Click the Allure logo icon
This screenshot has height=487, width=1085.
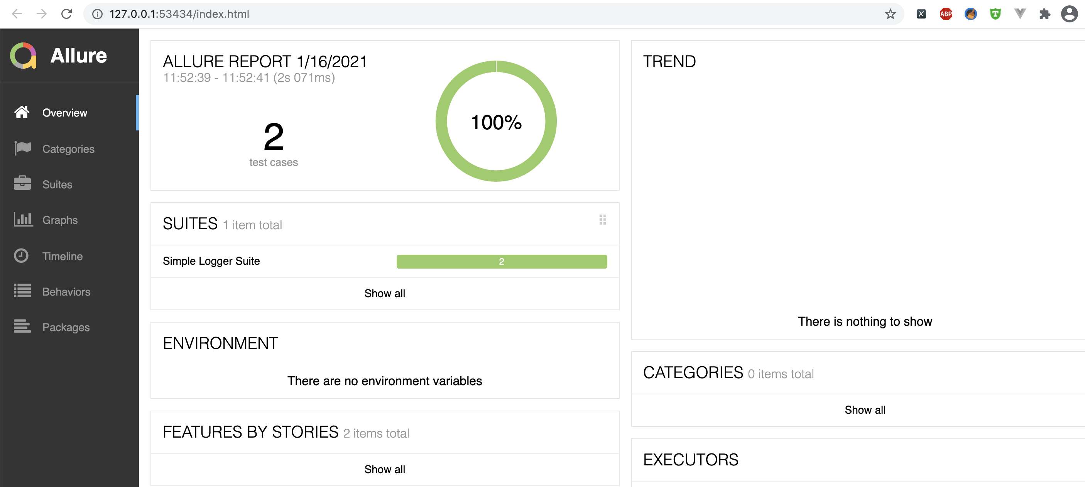click(23, 56)
